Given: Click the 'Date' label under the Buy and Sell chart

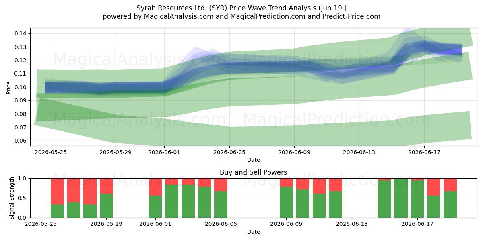Looking at the screenshot, I should [x=254, y=232].
